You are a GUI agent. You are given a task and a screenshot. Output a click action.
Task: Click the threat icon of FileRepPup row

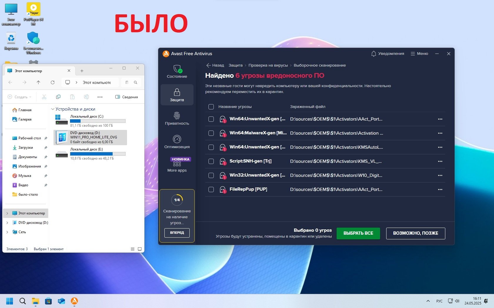223,189
